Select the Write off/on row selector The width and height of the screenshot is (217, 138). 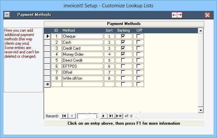pyautogui.click(x=47, y=78)
